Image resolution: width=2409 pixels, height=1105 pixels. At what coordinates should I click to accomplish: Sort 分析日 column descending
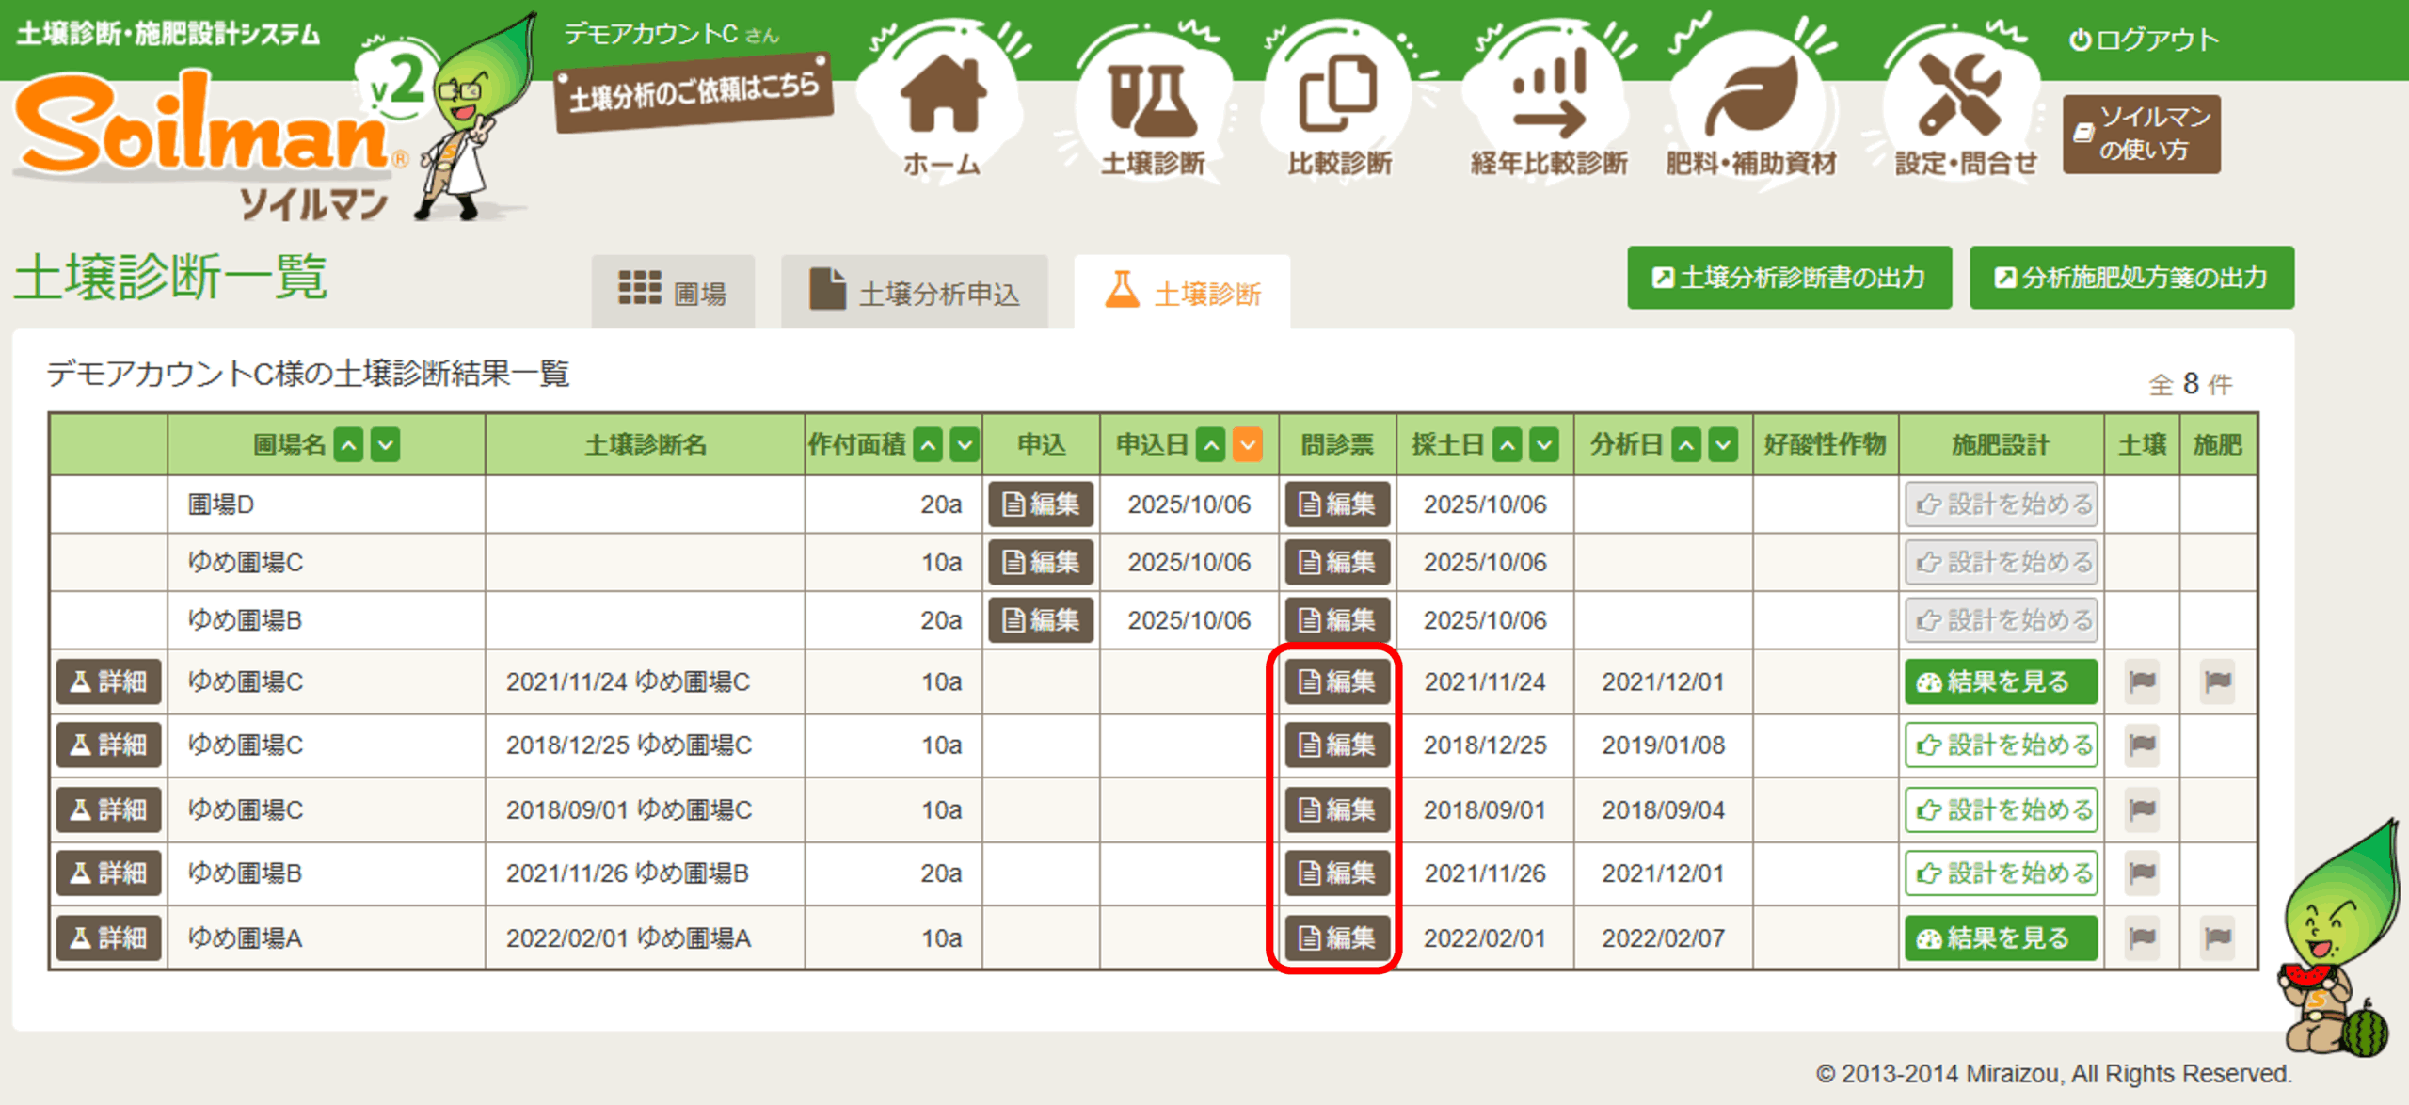[1723, 445]
